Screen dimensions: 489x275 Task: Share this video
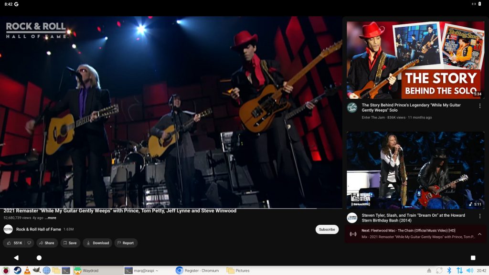47,243
